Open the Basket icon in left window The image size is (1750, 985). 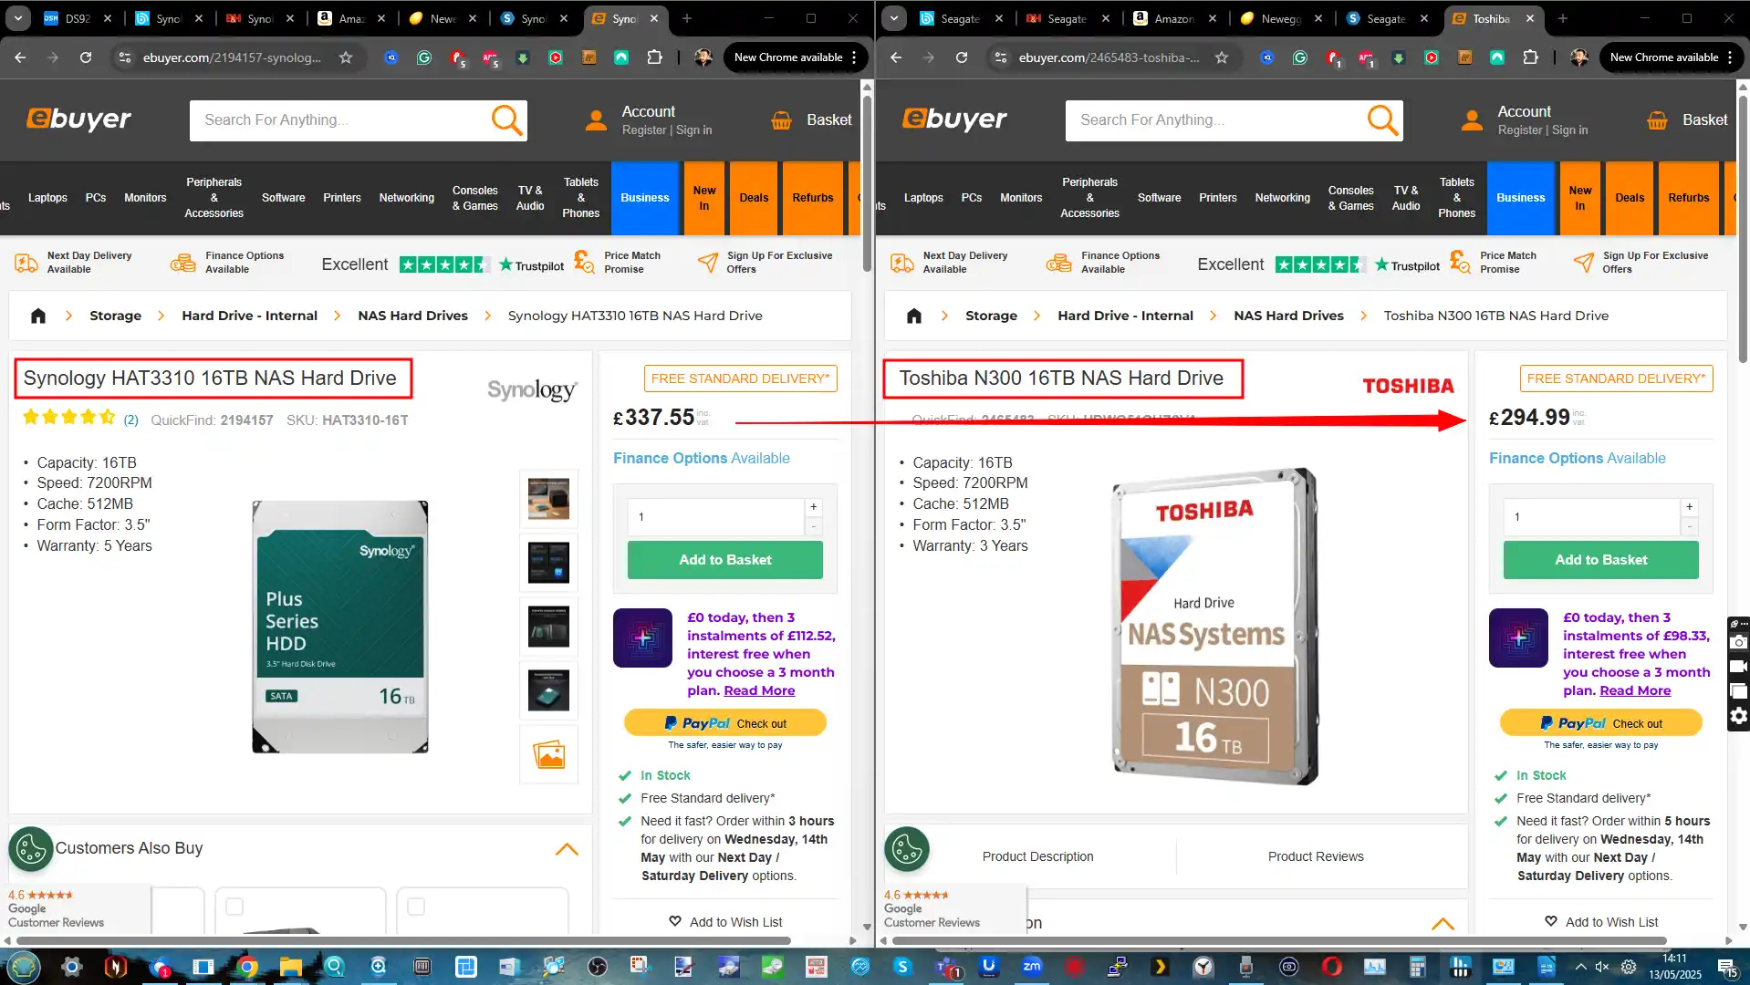(781, 120)
